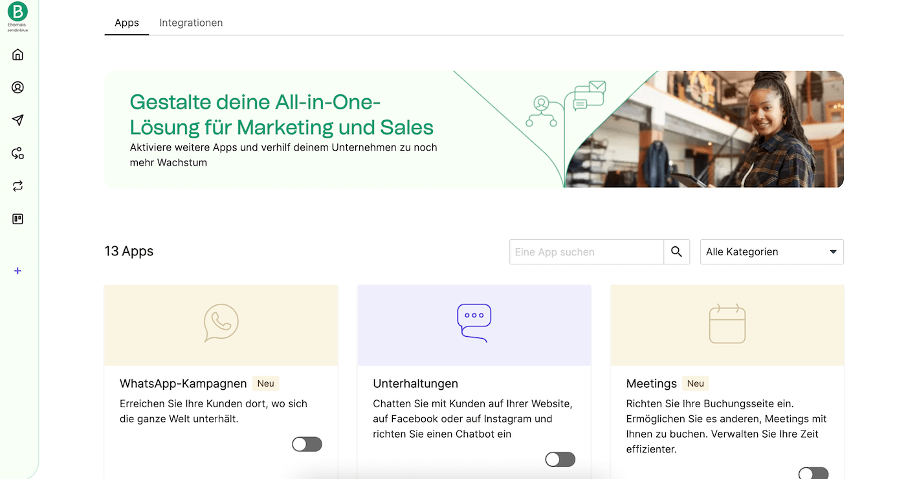Screen dimensions: 906x479
Task: Click the 13 Apps heading
Action: [129, 251]
